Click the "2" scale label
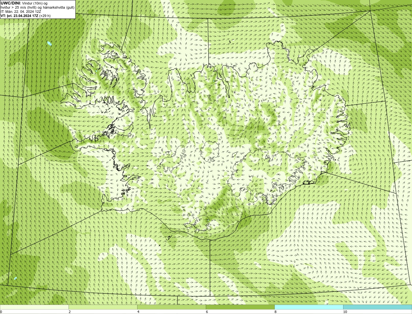The width and height of the screenshot is (412, 314). coord(70,312)
